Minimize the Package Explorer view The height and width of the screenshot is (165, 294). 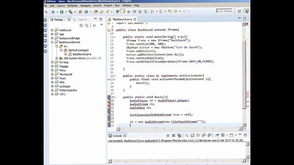click(96, 19)
